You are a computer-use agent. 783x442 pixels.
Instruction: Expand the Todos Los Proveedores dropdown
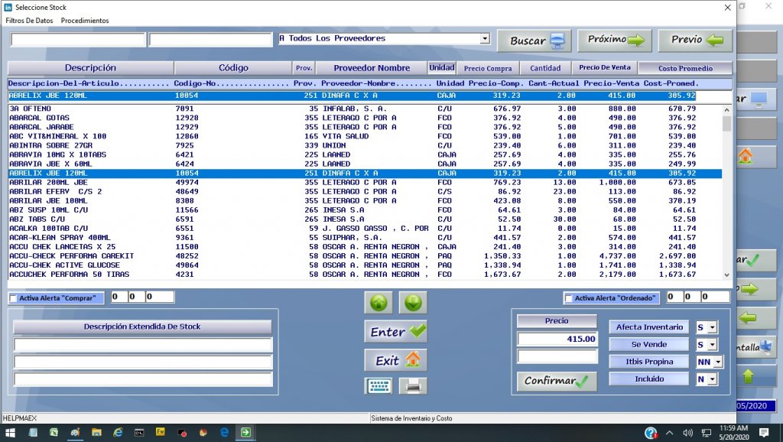[485, 38]
